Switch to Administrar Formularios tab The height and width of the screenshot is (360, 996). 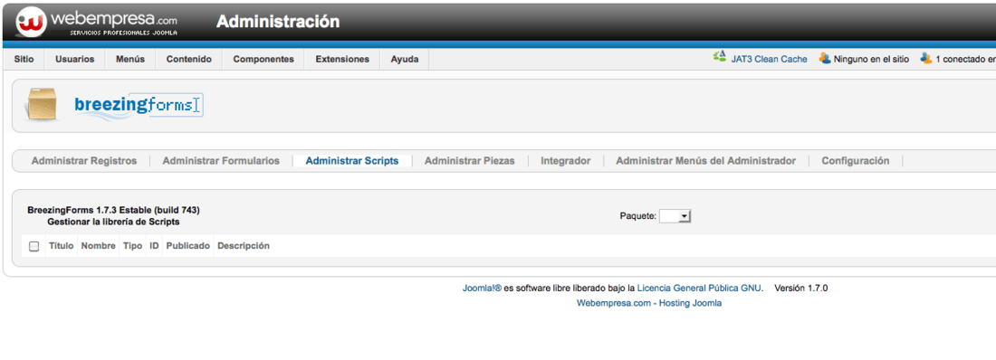pyautogui.click(x=221, y=161)
